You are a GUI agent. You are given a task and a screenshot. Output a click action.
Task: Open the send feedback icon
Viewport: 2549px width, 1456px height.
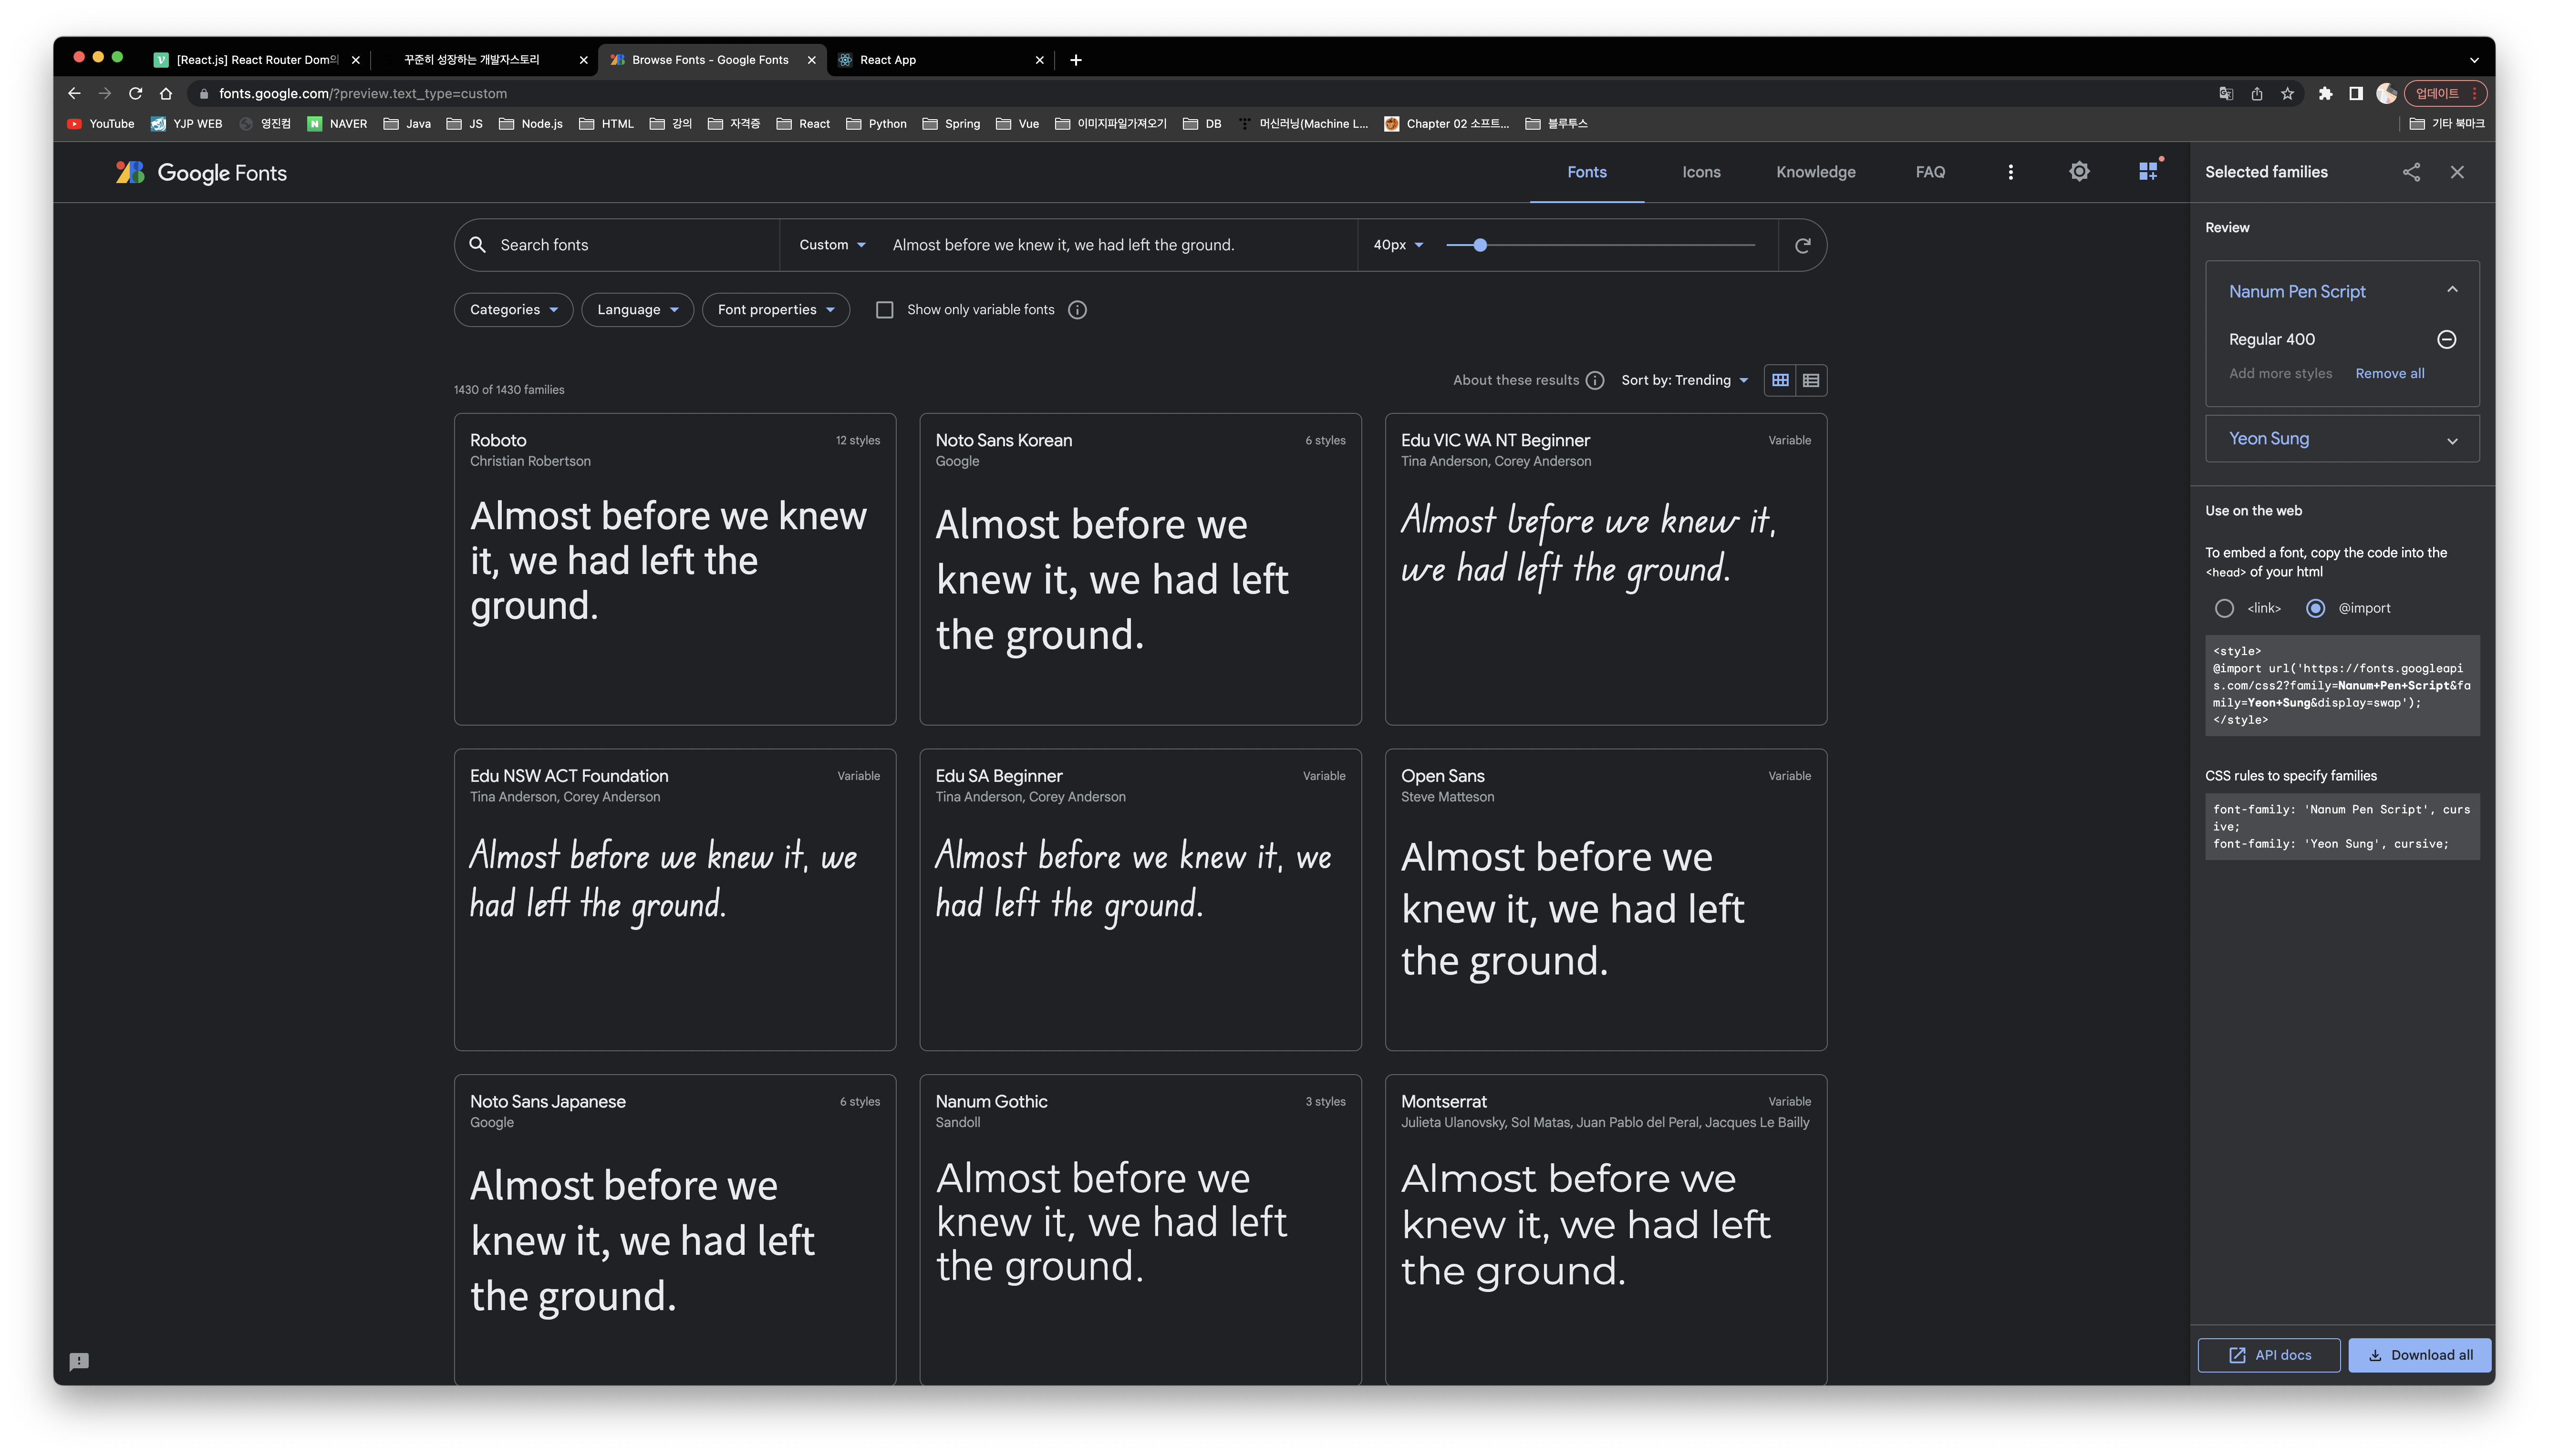pos(79,1361)
